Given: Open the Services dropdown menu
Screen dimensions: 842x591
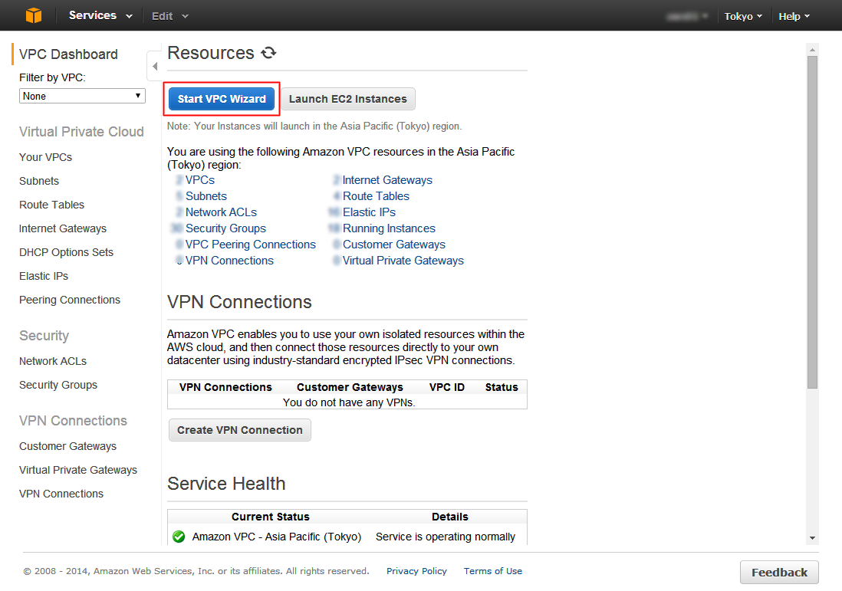Looking at the screenshot, I should coord(100,15).
